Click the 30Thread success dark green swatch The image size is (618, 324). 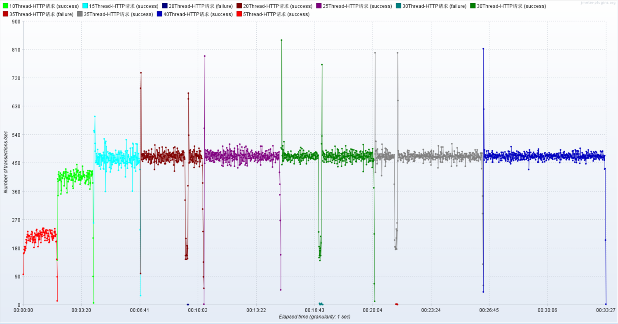[473, 6]
